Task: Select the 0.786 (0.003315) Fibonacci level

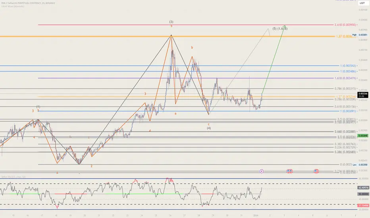Action: tap(345, 89)
